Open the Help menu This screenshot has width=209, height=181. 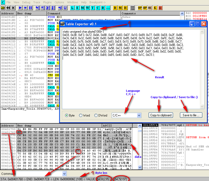(x=84, y=2)
